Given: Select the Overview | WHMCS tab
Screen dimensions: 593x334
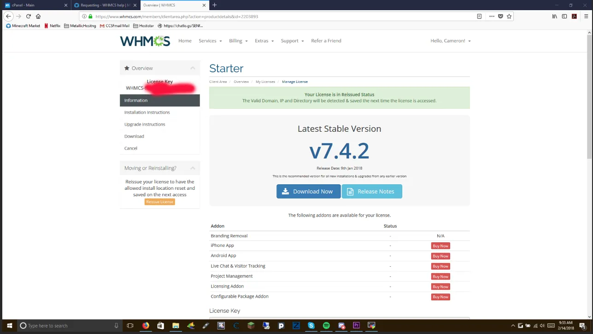Looking at the screenshot, I should (174, 5).
